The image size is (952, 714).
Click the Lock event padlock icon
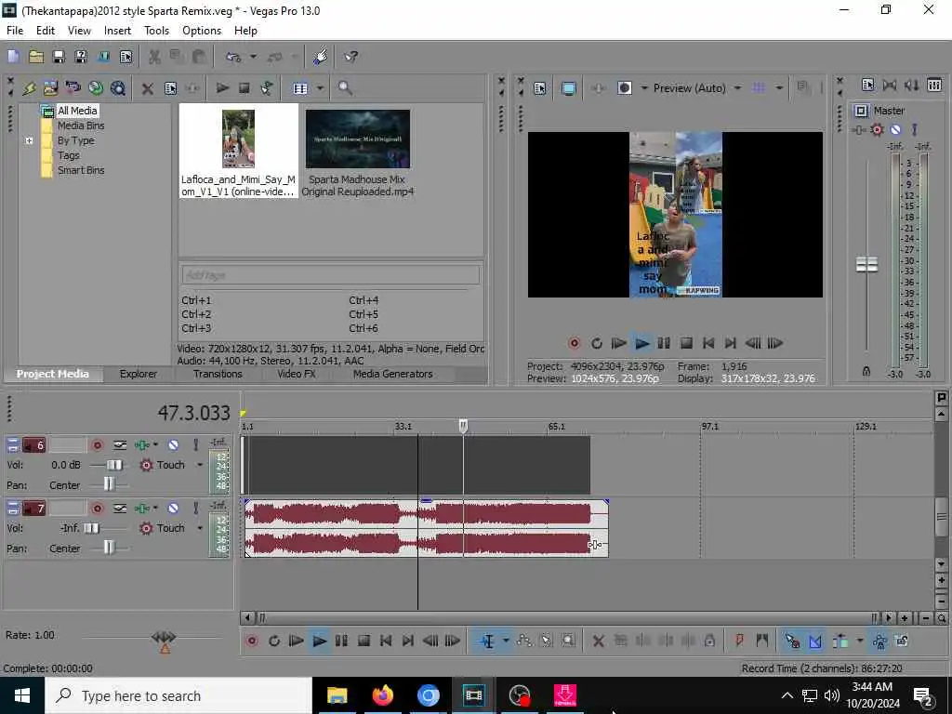tap(709, 641)
